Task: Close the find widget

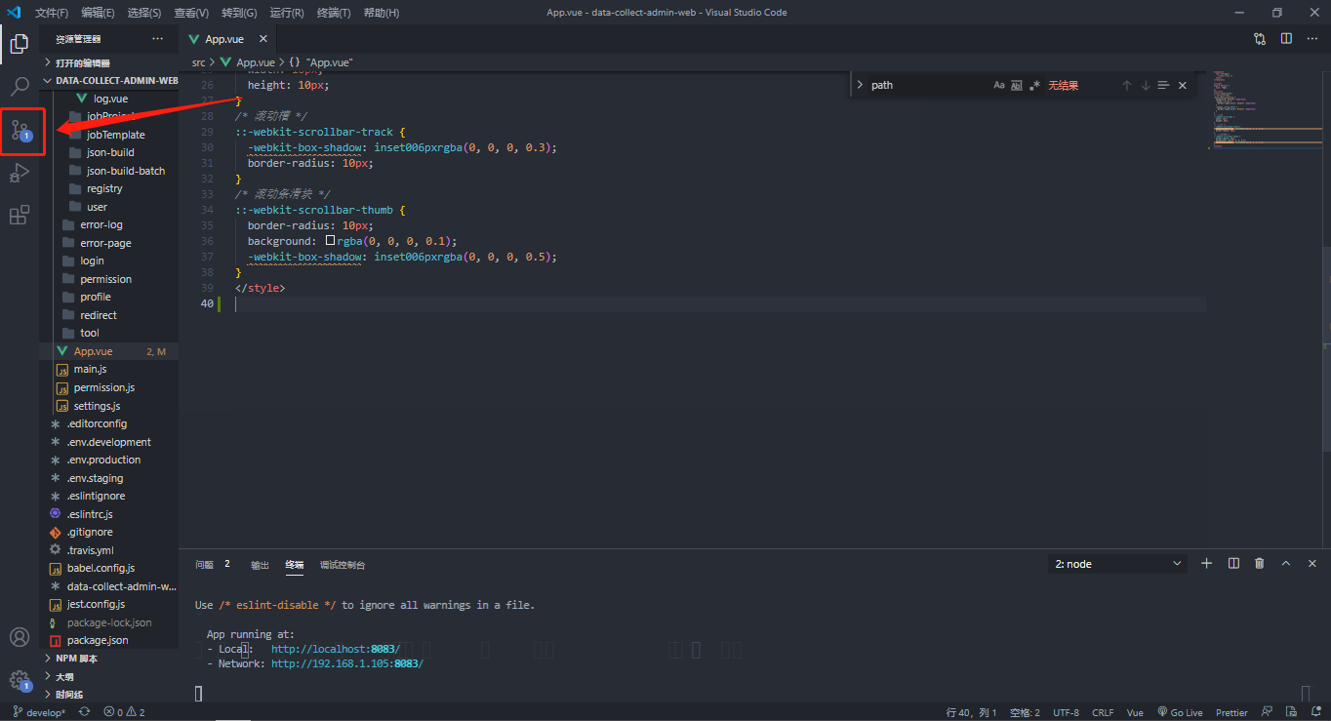Action: 1183,85
